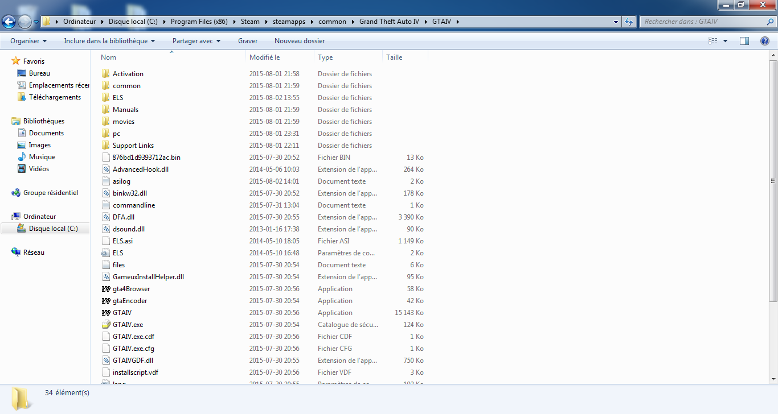This screenshot has width=778, height=414.
Task: Click Disque local (C:) in the breadcrumb
Action: pos(133,22)
